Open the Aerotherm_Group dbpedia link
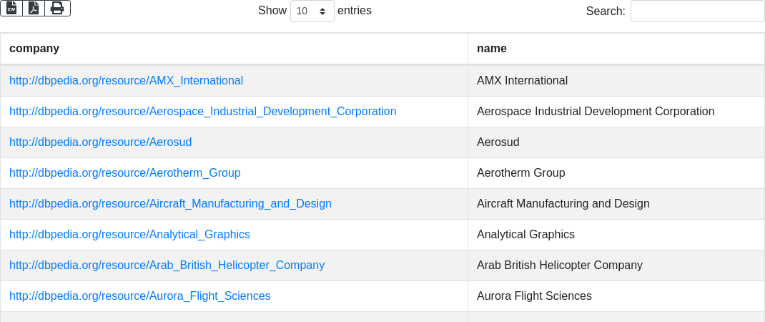This screenshot has height=322, width=765. coord(124,173)
